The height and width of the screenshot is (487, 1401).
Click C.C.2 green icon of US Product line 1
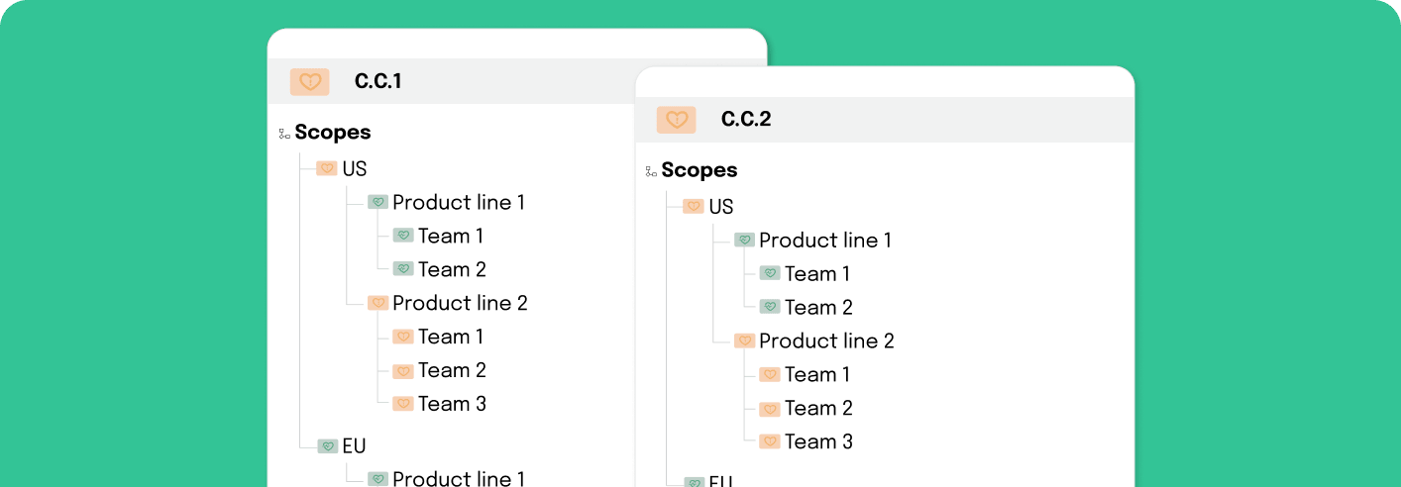coord(744,240)
